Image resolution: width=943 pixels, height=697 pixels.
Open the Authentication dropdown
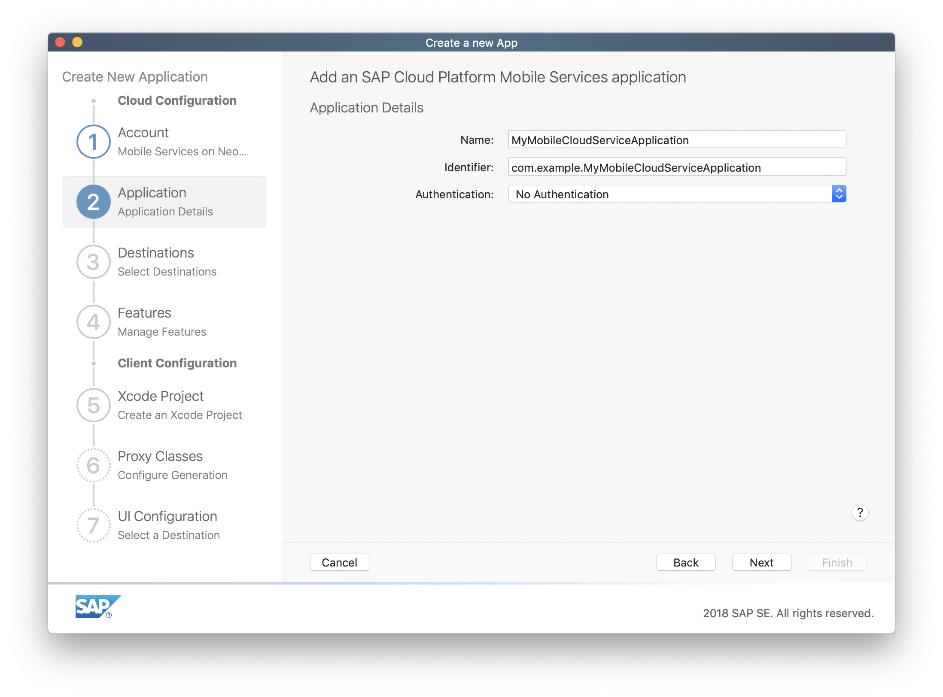click(677, 194)
